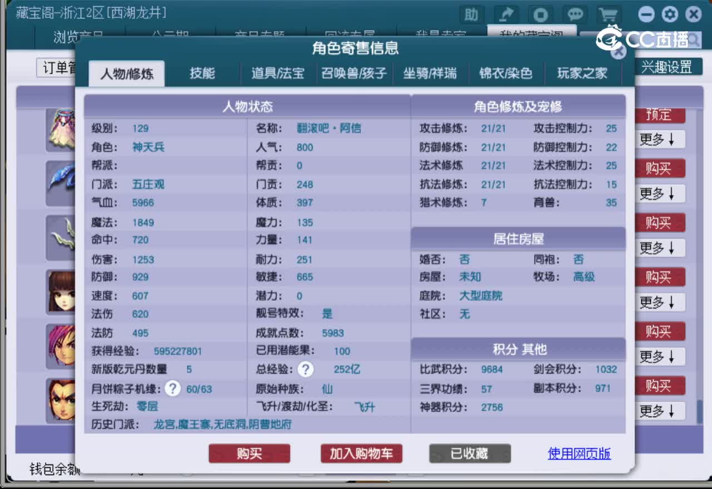The height and width of the screenshot is (489, 712).
Task: Click the question mark beside 月饼粽子机缘
Action: [x=172, y=388]
